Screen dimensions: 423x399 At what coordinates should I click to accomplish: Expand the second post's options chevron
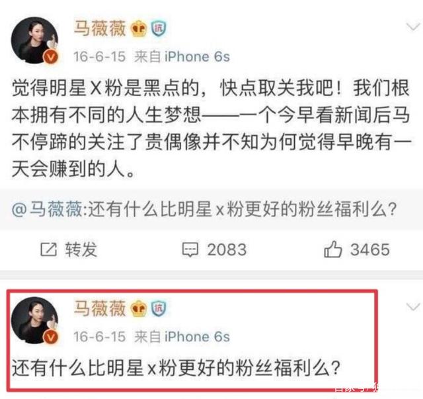[413, 306]
